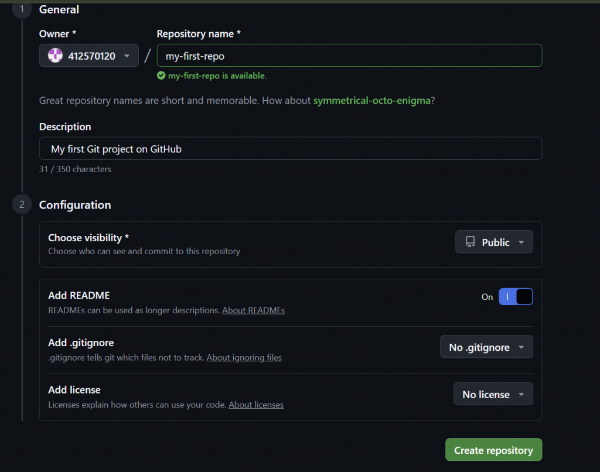Open the About ignoring files link
Image resolution: width=600 pixels, height=472 pixels.
pos(244,357)
